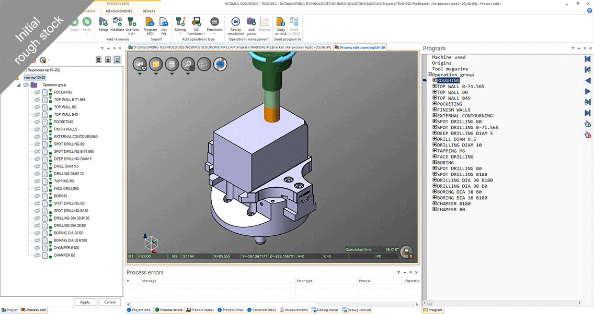Click the Machine resource icon
Image resolution: width=594 pixels, height=314 pixels.
(x=117, y=22)
